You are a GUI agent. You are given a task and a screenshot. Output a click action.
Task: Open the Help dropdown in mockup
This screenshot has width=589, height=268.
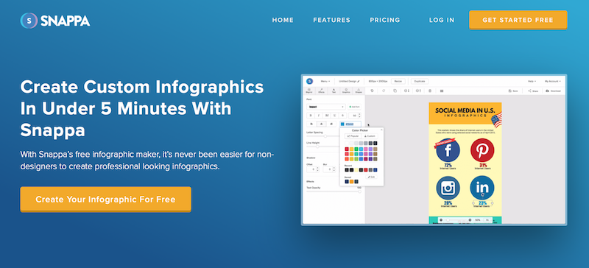point(532,81)
